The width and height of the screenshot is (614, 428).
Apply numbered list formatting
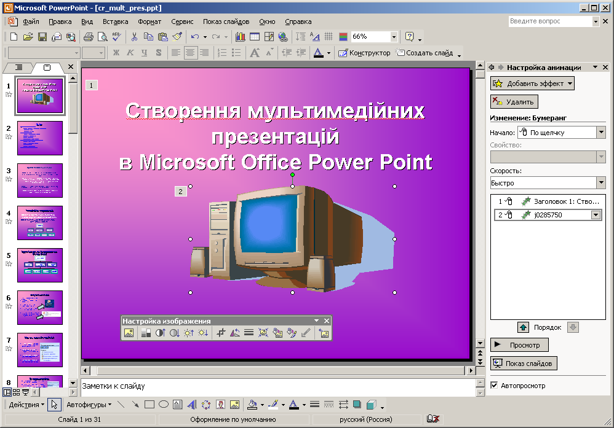[222, 52]
